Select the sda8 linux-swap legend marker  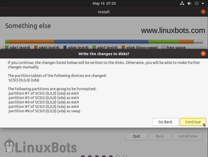coord(123,48)
